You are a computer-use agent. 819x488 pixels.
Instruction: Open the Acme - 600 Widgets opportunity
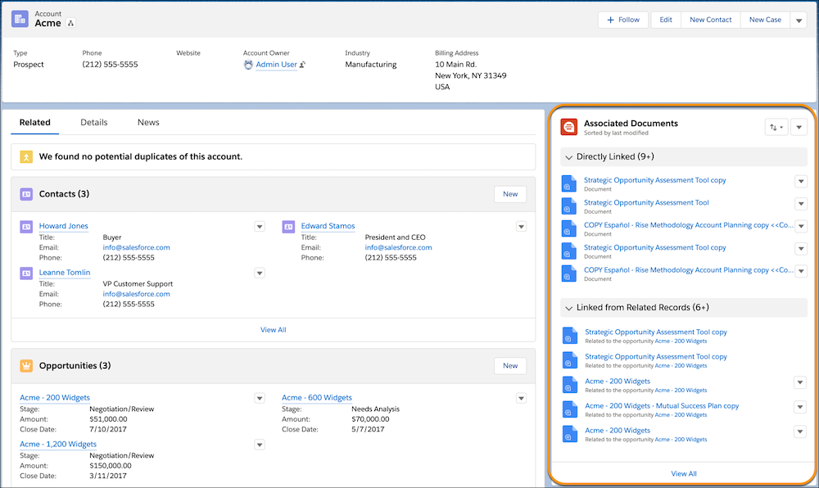pyautogui.click(x=316, y=397)
